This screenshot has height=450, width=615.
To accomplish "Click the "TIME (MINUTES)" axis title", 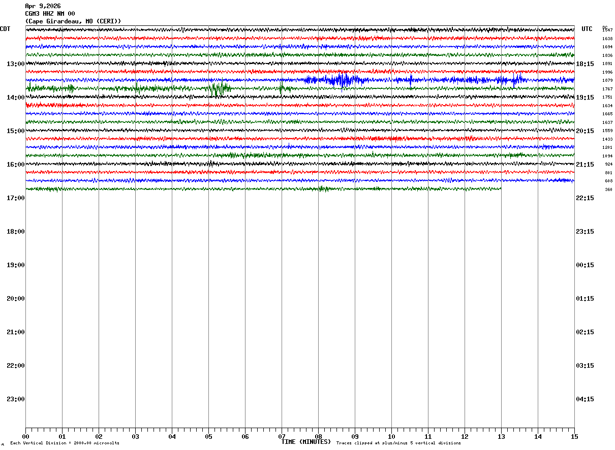I will [x=306, y=442].
